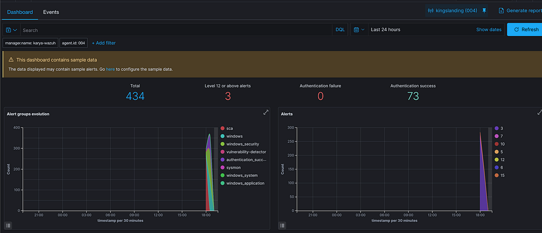Click the sysmon legend color dot
This screenshot has width=542, height=233.
tap(223, 168)
